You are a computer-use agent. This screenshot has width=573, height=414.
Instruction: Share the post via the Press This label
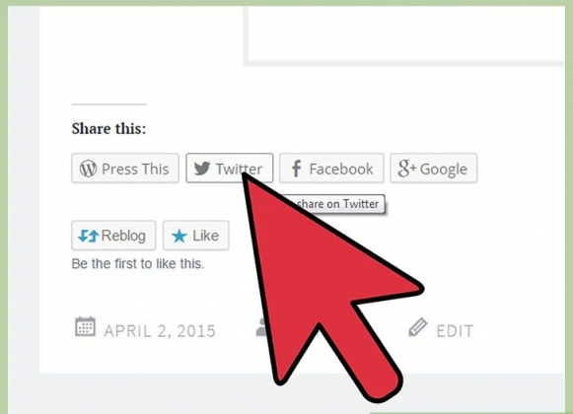pyautogui.click(x=135, y=170)
